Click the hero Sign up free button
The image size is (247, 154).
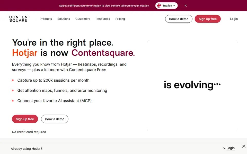point(25,119)
